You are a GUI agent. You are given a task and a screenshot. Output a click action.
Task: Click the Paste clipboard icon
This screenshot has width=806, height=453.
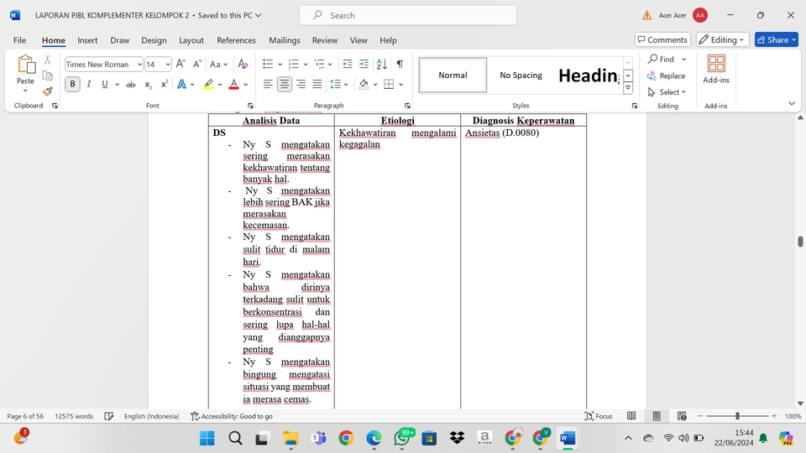coord(26,65)
